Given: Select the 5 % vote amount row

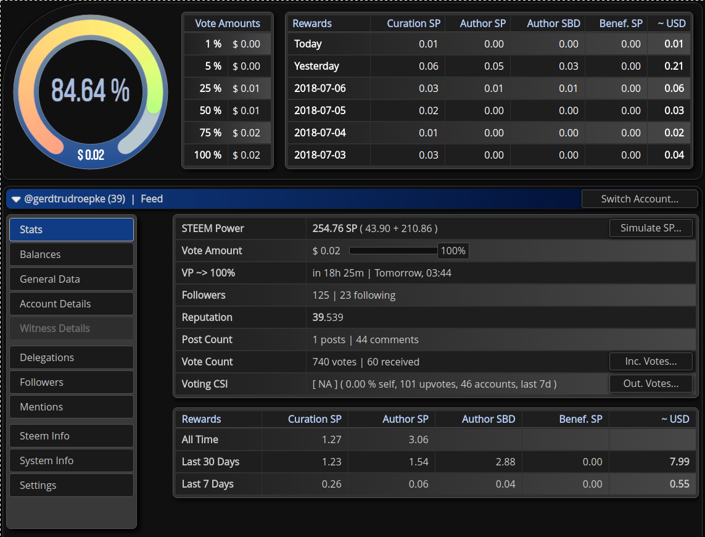Looking at the screenshot, I should point(228,66).
